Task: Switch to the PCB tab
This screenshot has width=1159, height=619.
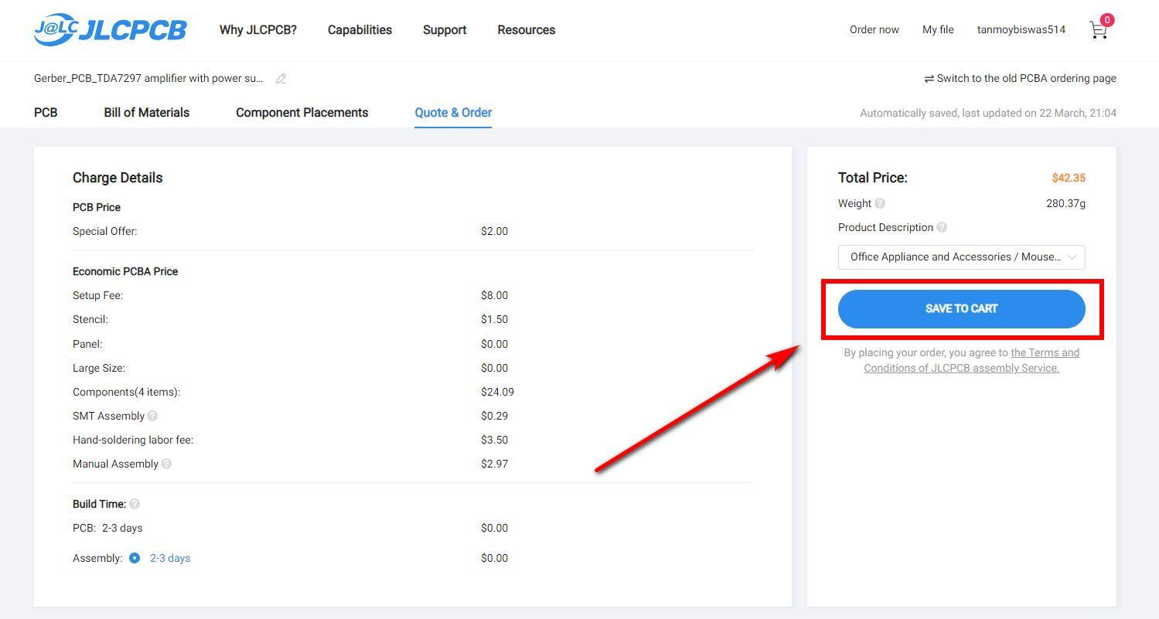Action: click(46, 112)
